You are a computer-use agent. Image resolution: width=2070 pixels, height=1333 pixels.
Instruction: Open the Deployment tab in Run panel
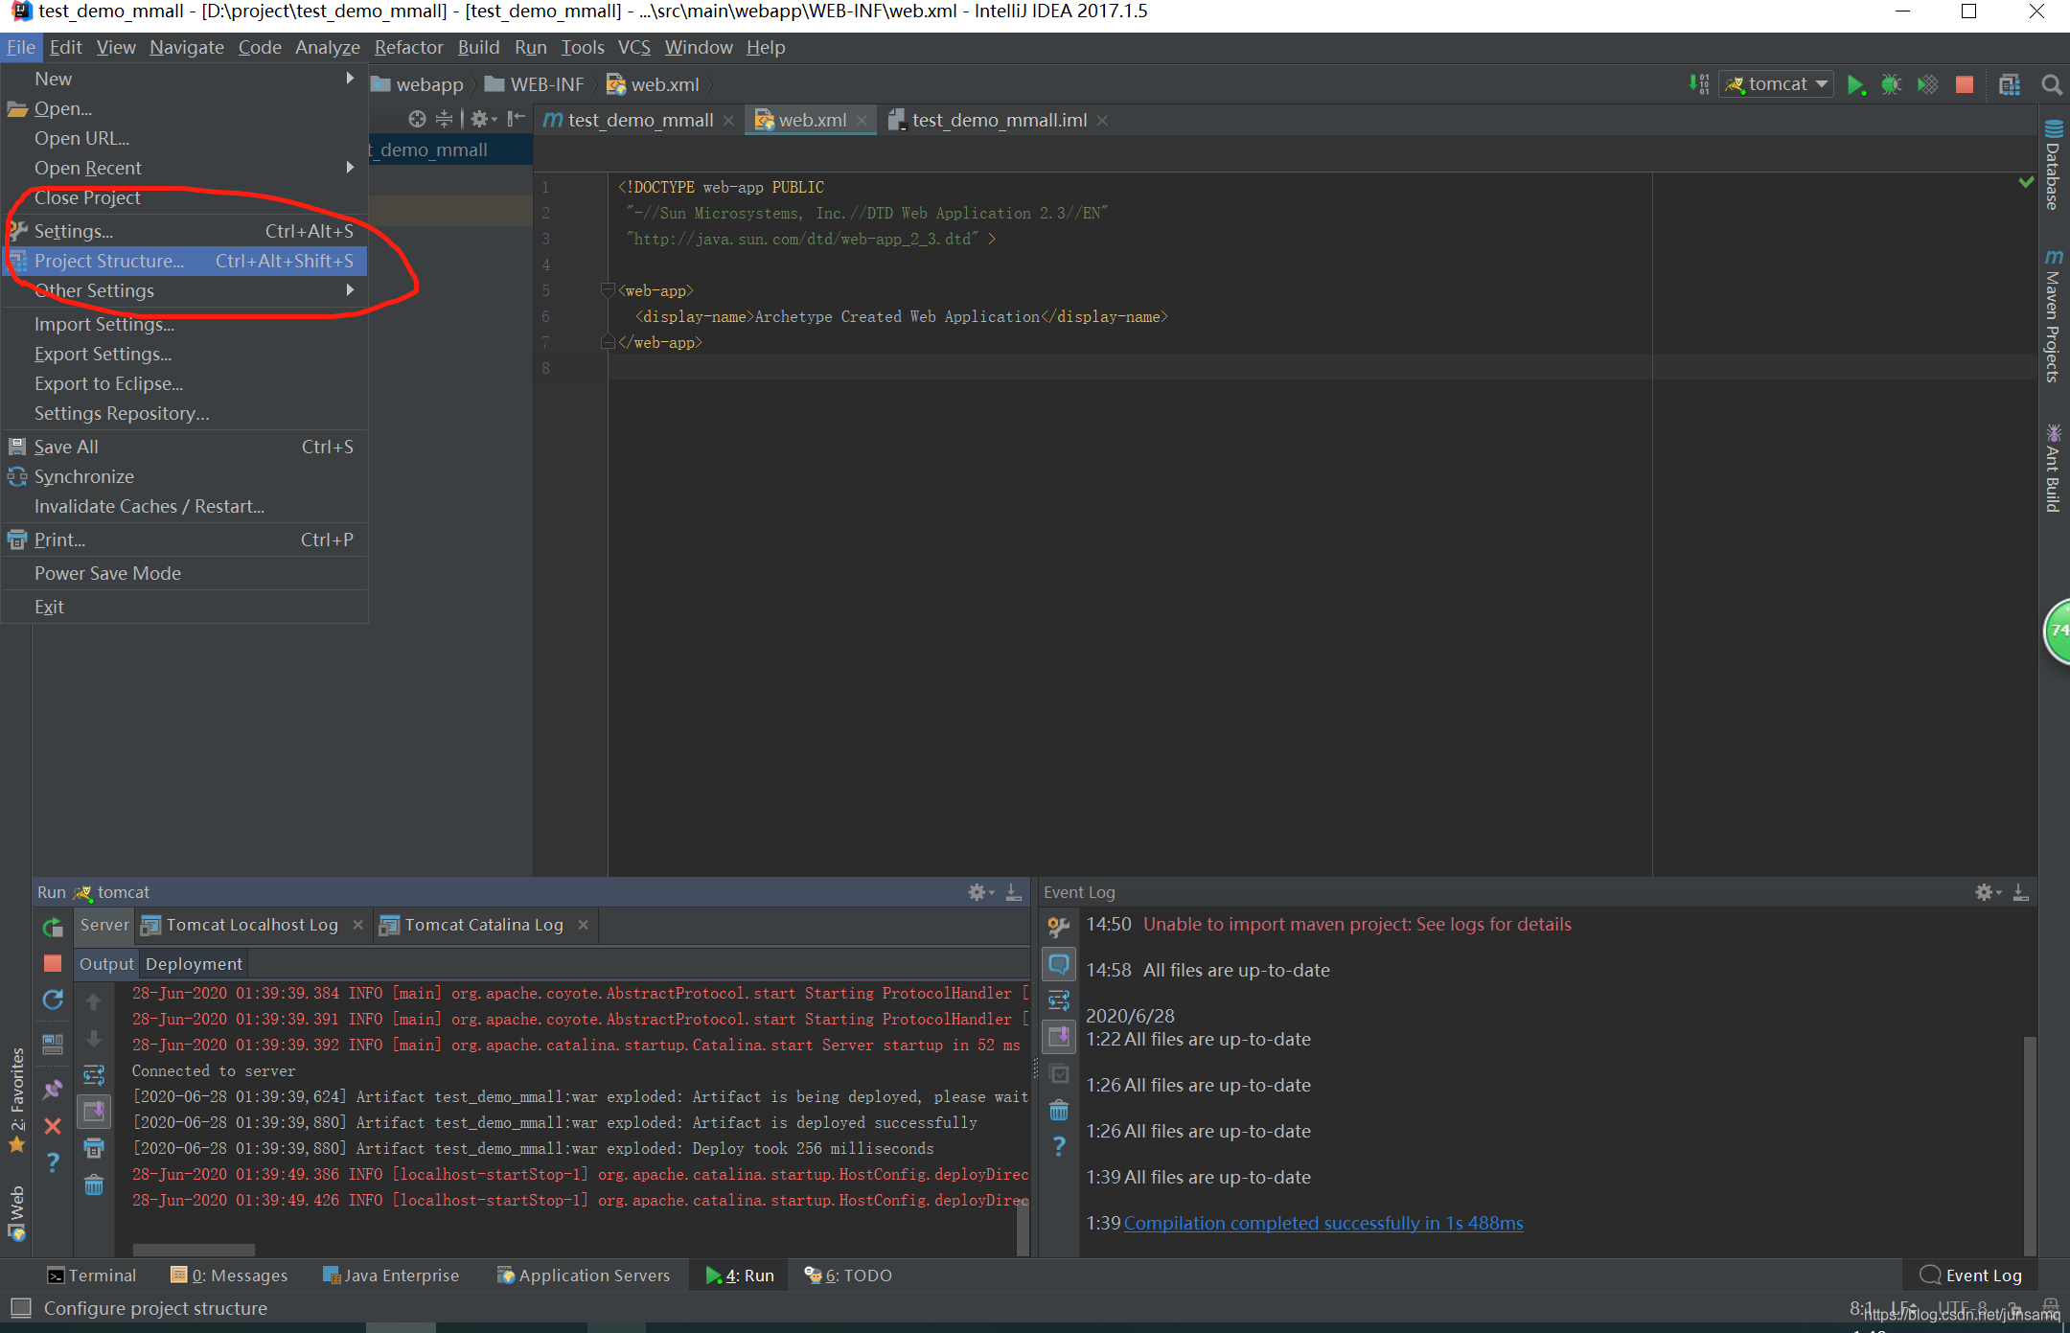coord(194,964)
